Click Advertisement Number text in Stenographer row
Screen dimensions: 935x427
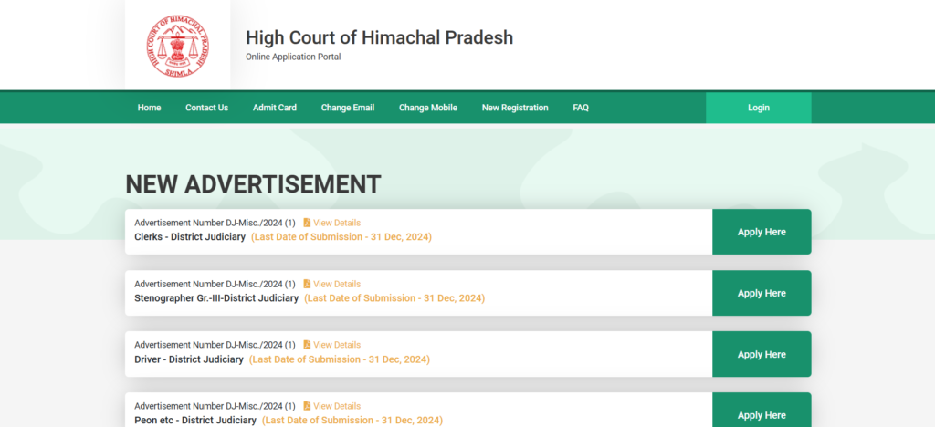coord(215,284)
